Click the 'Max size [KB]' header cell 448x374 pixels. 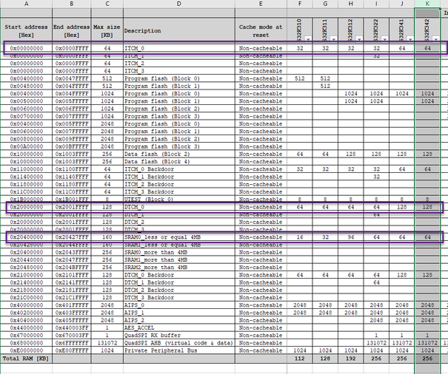click(107, 31)
